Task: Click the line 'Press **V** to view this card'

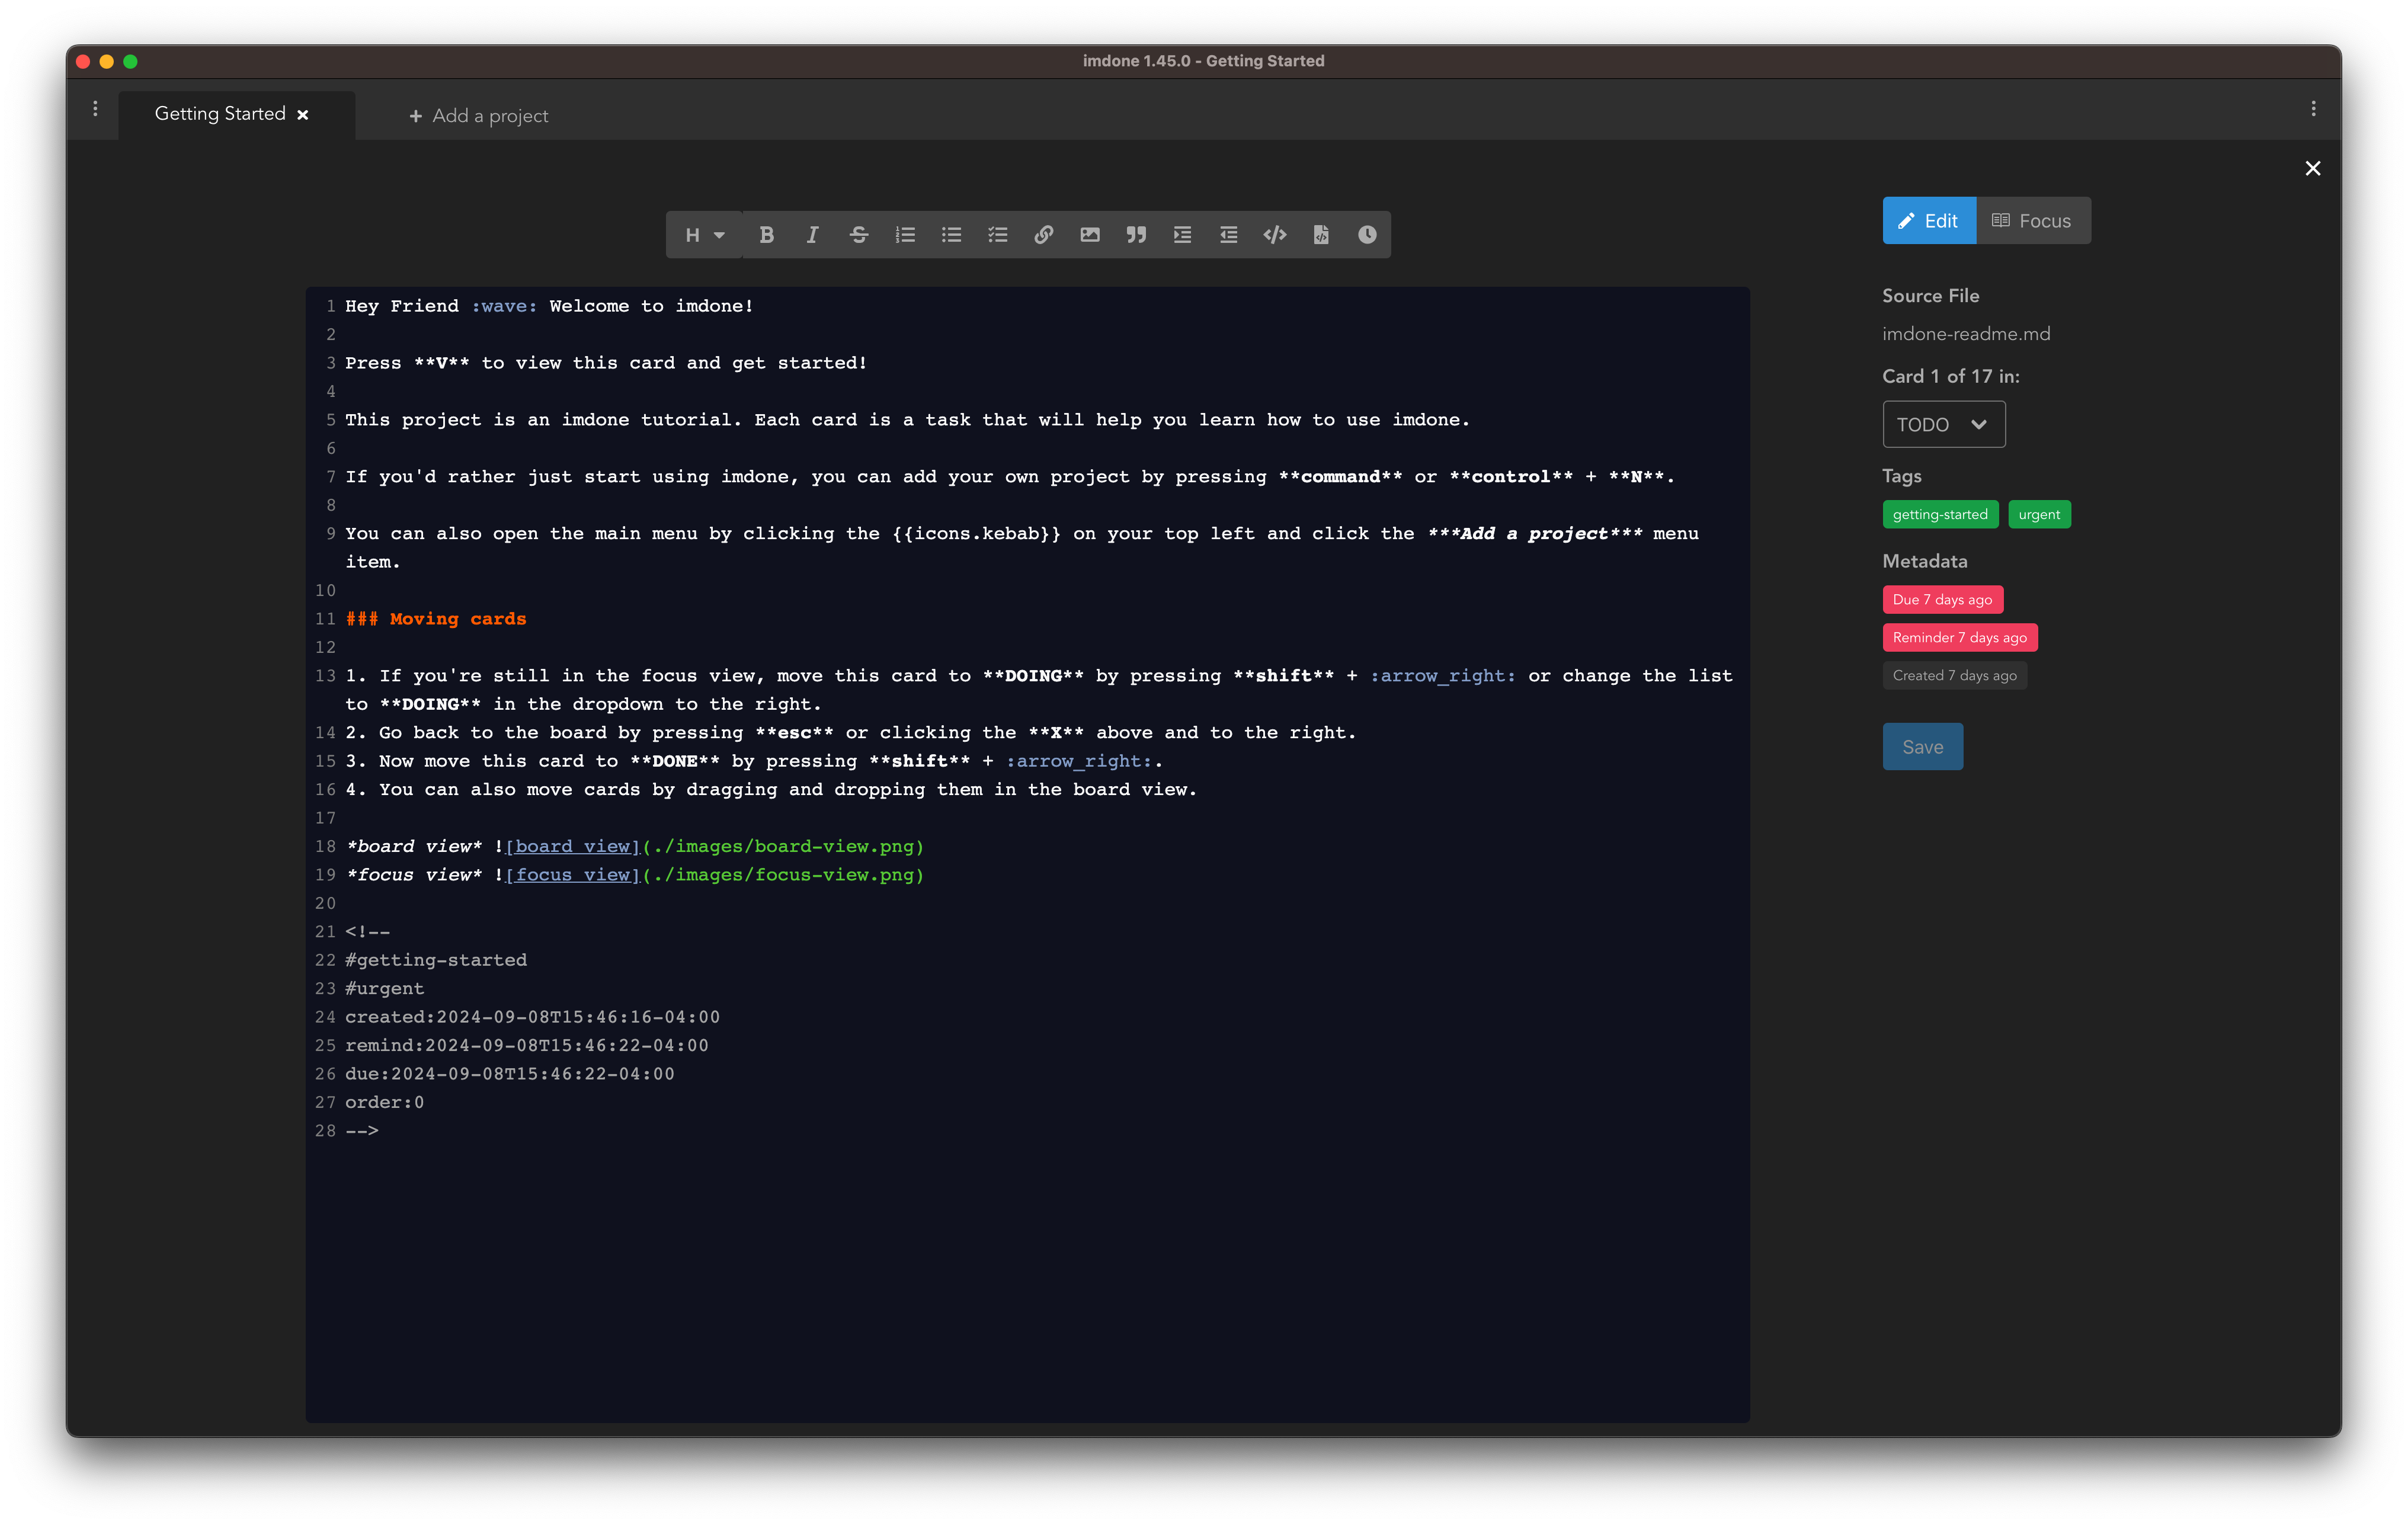Action: (606, 363)
